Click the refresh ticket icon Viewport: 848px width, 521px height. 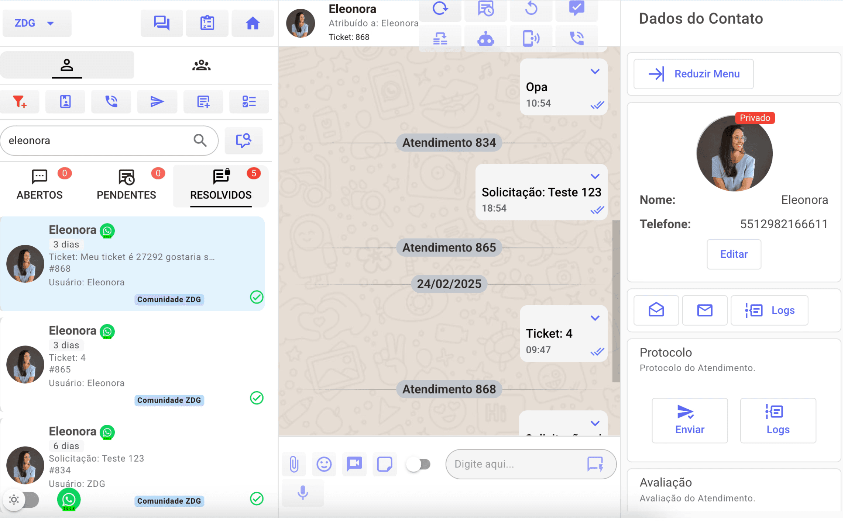pos(440,9)
